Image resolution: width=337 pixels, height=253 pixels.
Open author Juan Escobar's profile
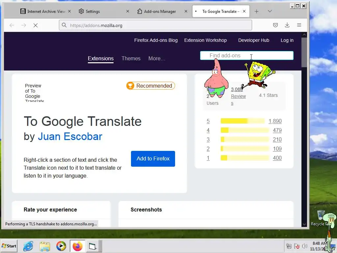70,136
